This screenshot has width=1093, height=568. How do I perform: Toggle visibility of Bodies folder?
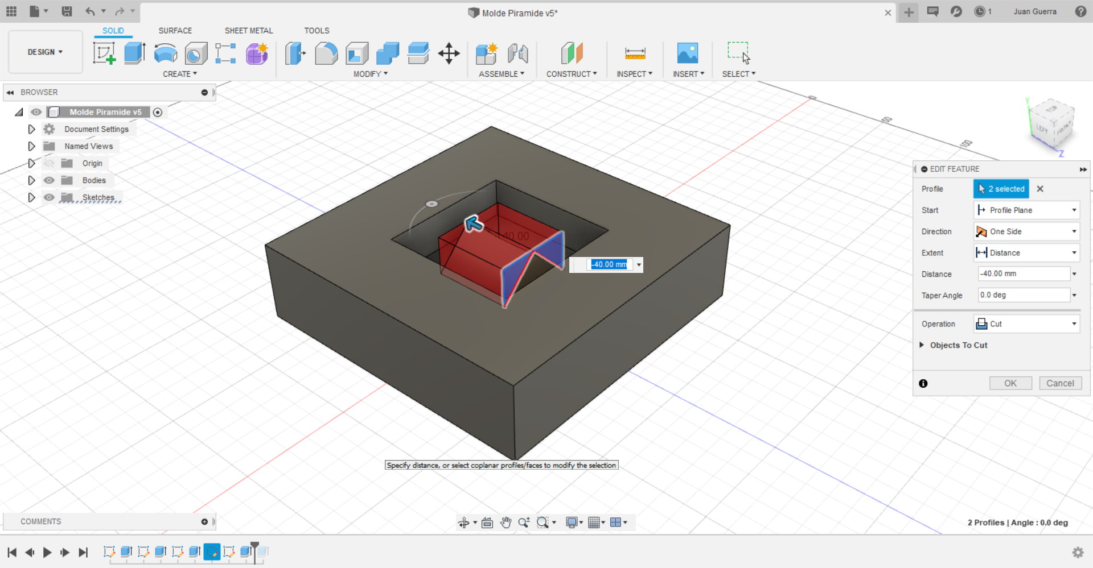(50, 180)
